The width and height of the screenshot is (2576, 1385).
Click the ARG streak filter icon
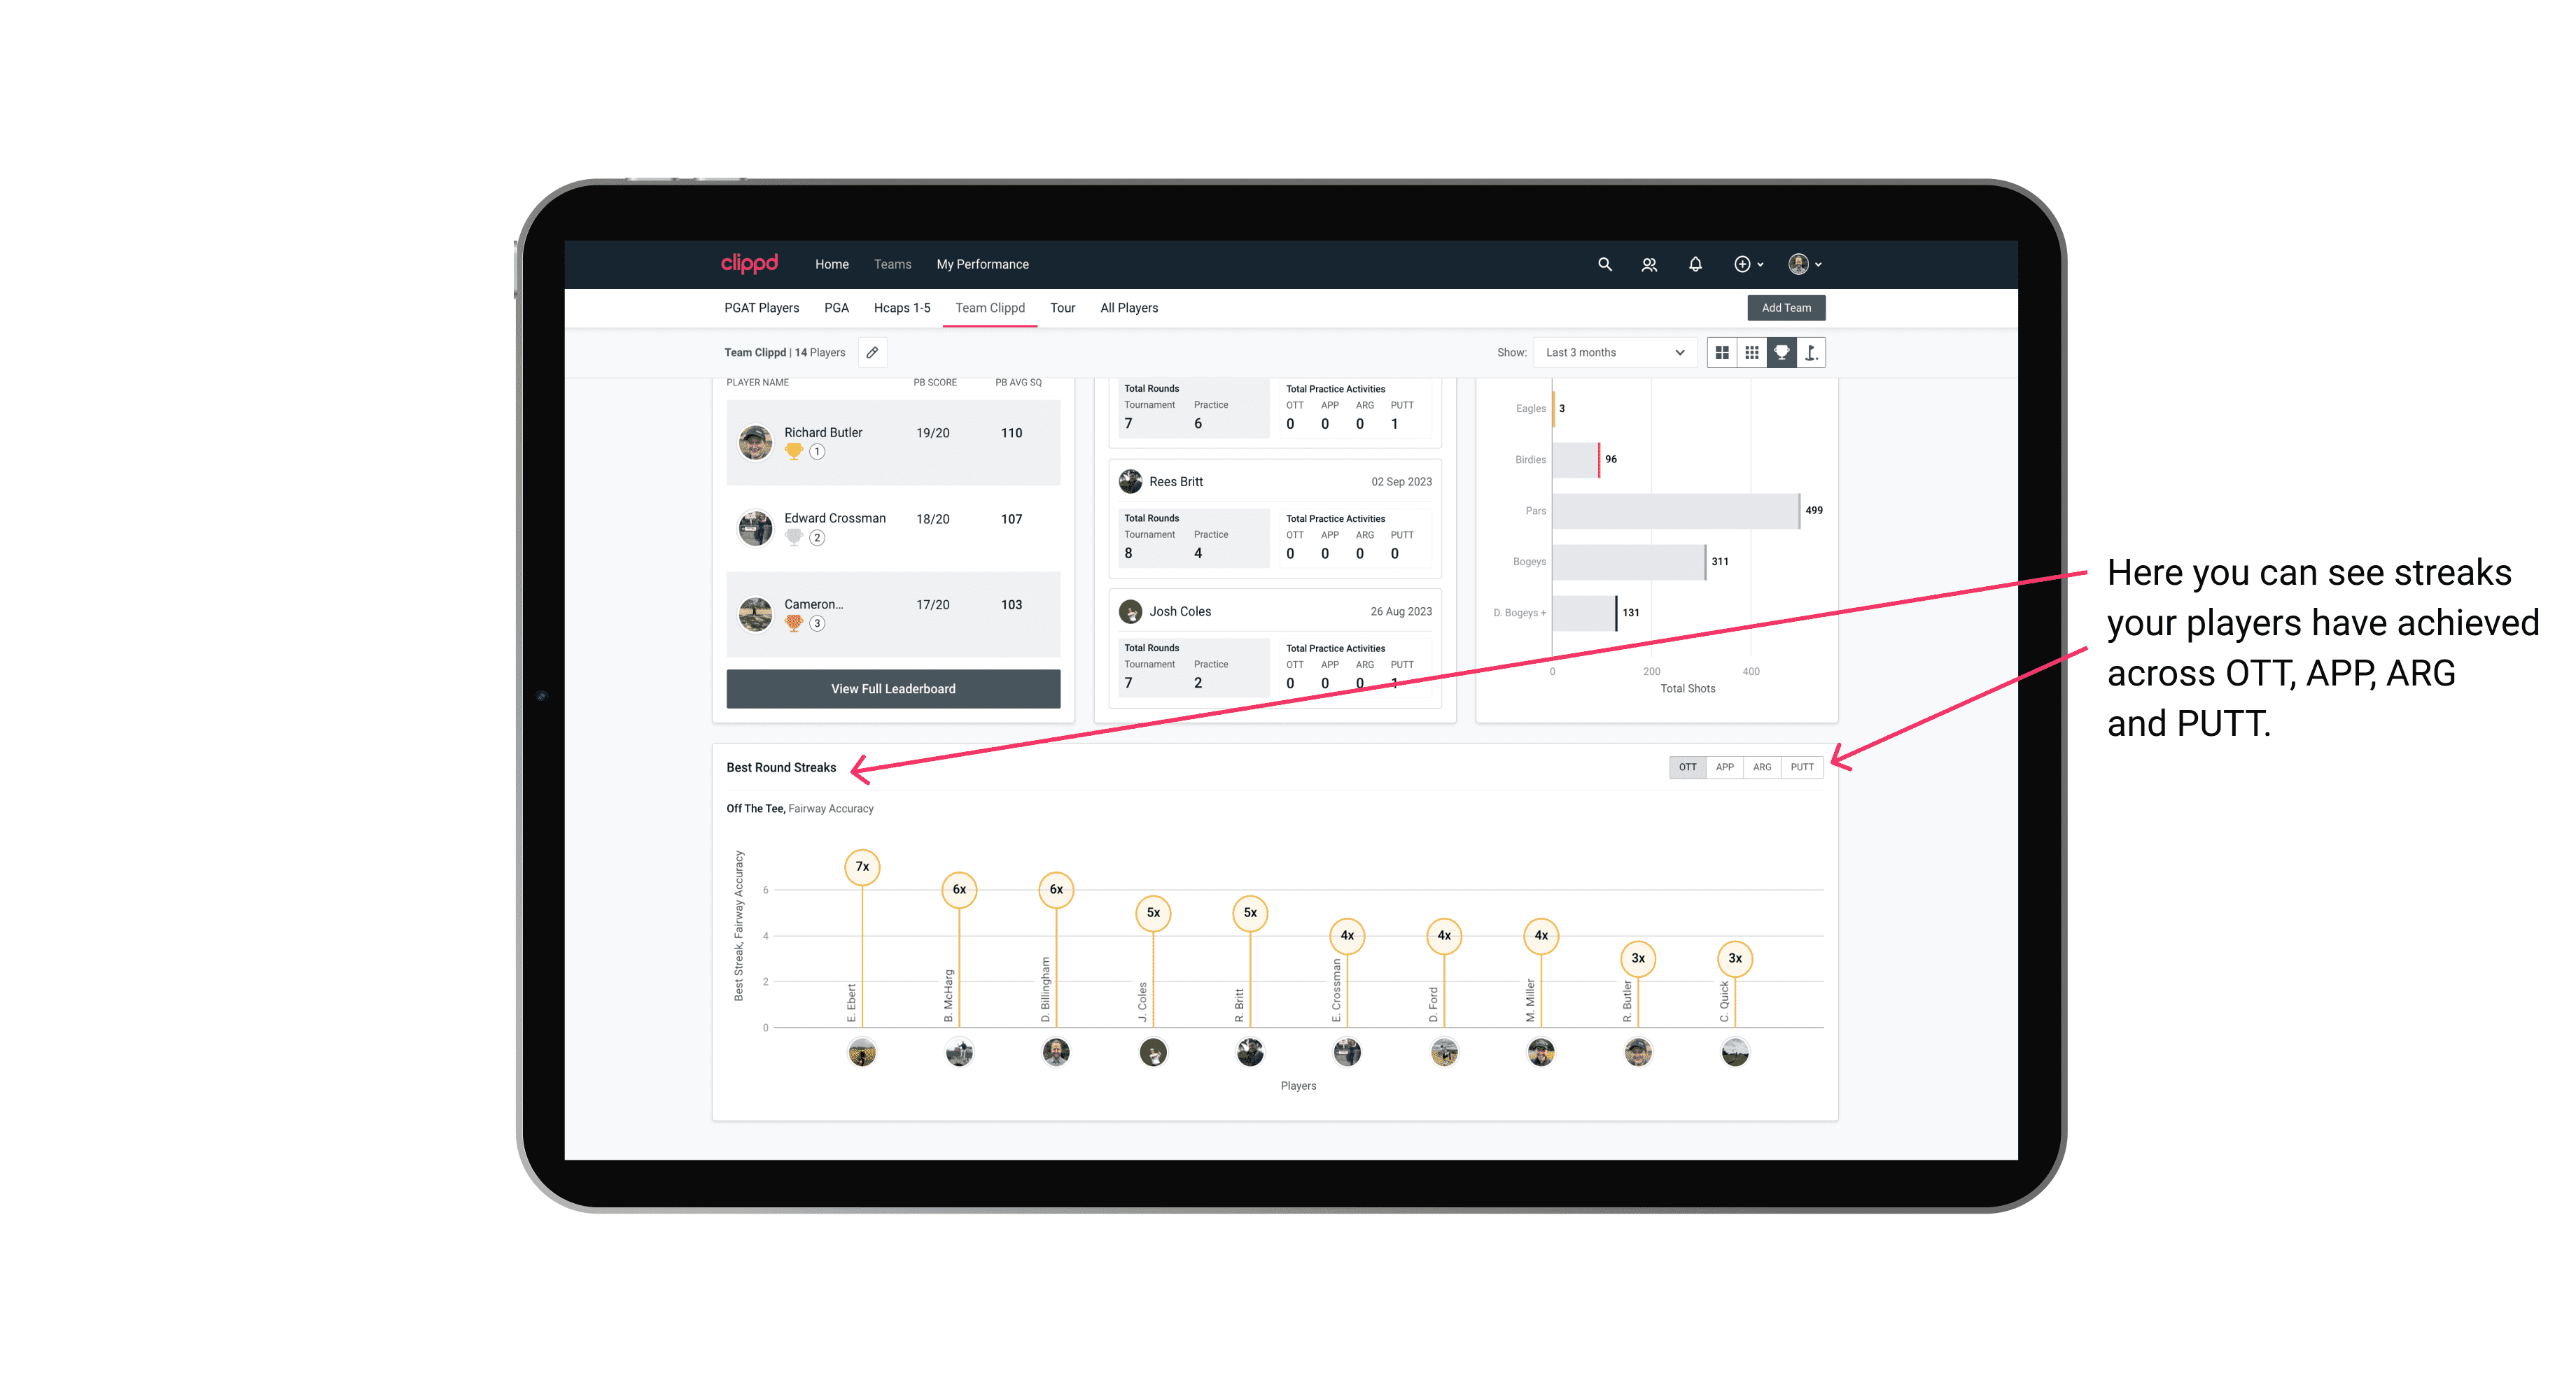coord(1764,767)
